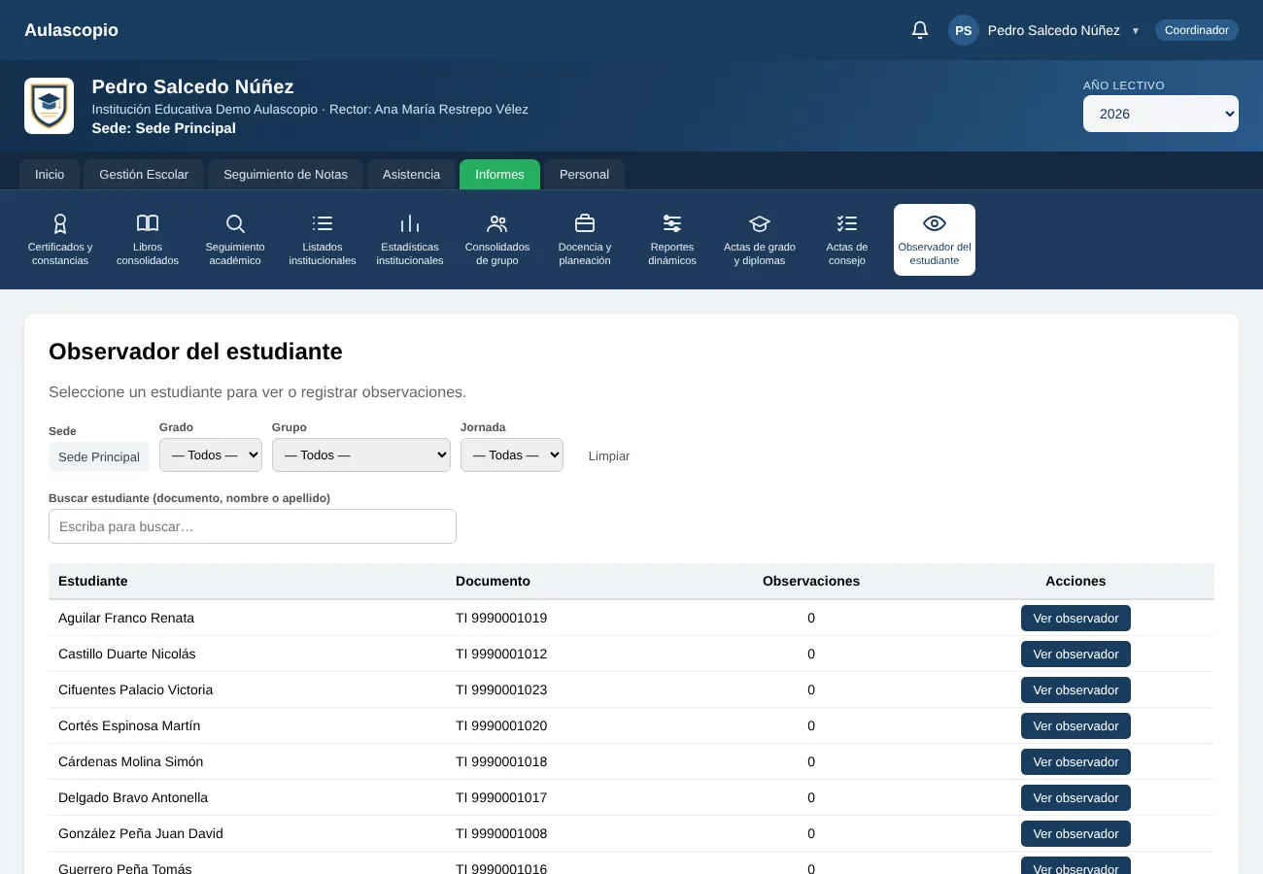This screenshot has height=874, width=1263.
Task: Click the Observaciones column header
Action: pos(811,581)
